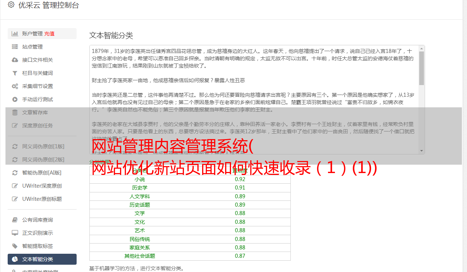467x272 pixels.
Task: Click the 民俗传统 category cell
Action: (x=140, y=239)
